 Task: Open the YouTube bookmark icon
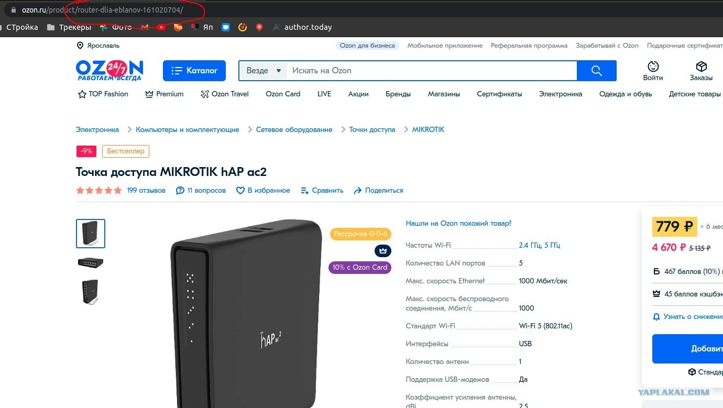[x=161, y=27]
